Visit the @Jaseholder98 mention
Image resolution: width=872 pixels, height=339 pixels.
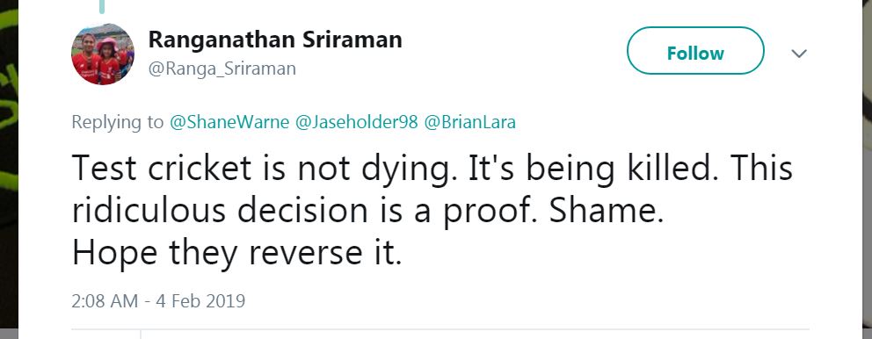[356, 122]
